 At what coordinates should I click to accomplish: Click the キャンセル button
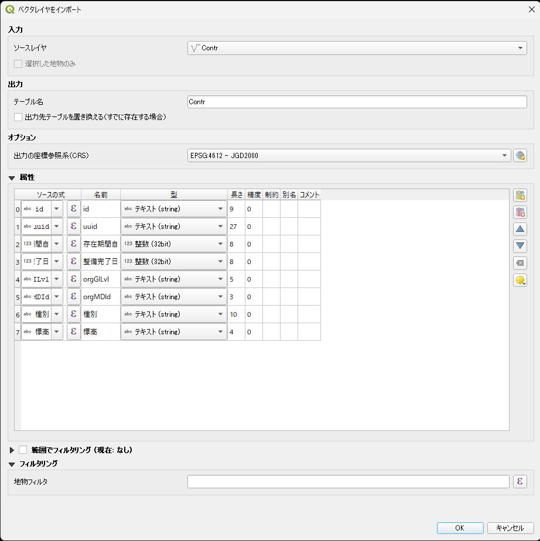(510, 528)
